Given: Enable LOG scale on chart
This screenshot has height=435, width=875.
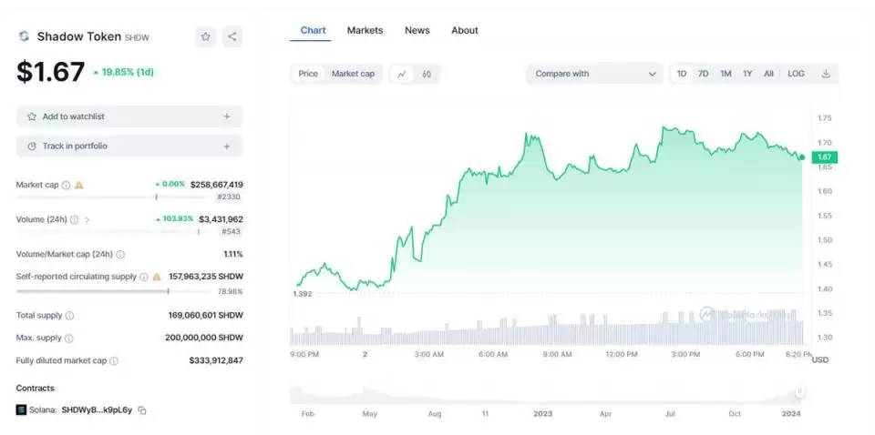Looking at the screenshot, I should (796, 74).
